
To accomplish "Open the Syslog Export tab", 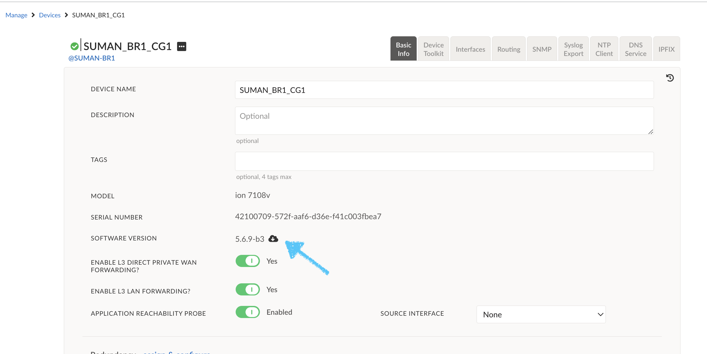I will pos(573,49).
